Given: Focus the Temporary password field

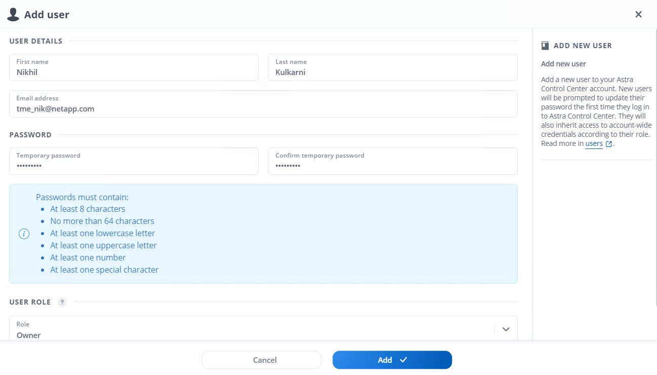Looking at the screenshot, I should coord(134,161).
